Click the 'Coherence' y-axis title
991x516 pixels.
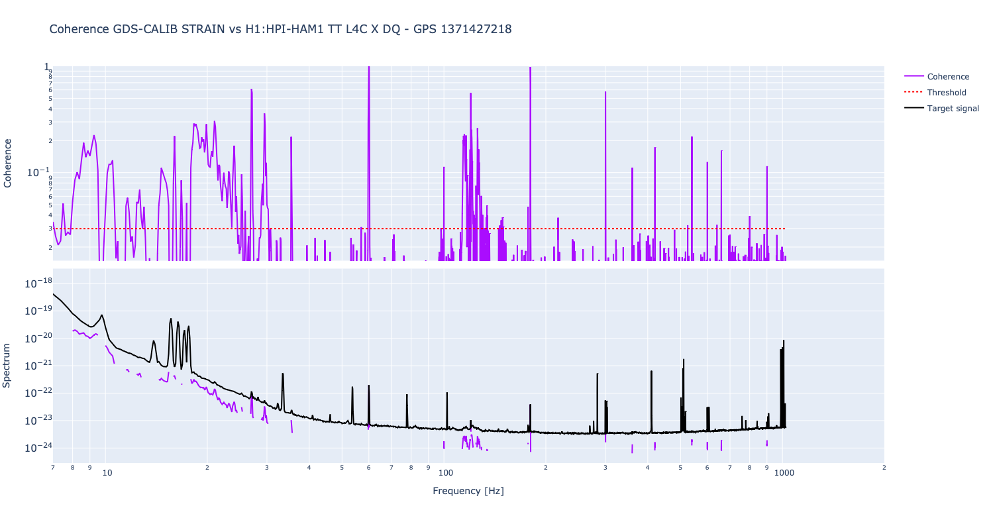pyautogui.click(x=8, y=163)
